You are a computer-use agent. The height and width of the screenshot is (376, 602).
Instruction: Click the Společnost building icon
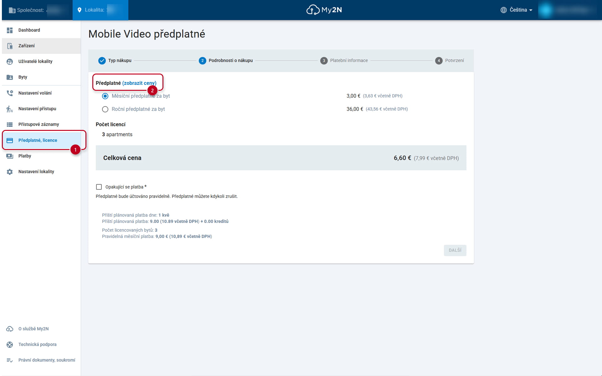pyautogui.click(x=12, y=10)
